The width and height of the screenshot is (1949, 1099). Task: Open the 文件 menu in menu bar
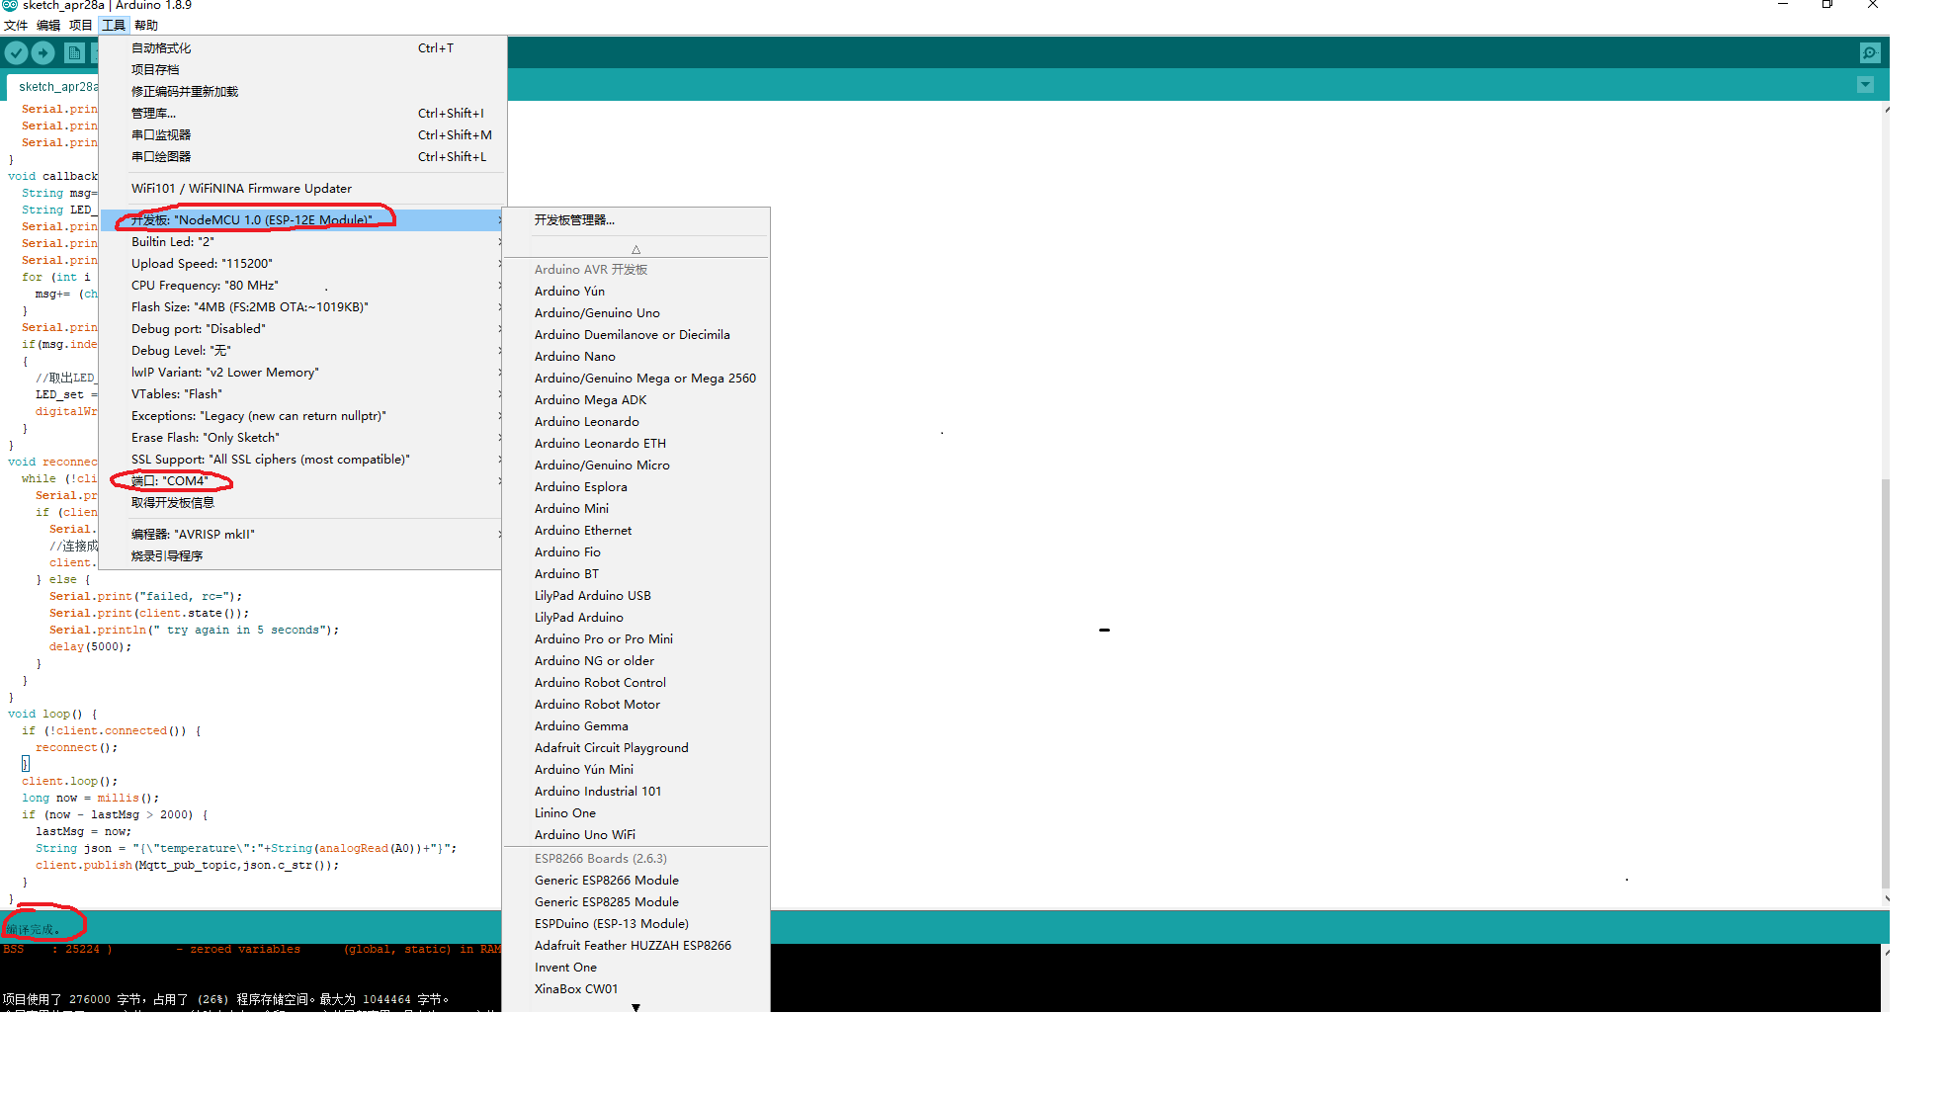tap(16, 26)
